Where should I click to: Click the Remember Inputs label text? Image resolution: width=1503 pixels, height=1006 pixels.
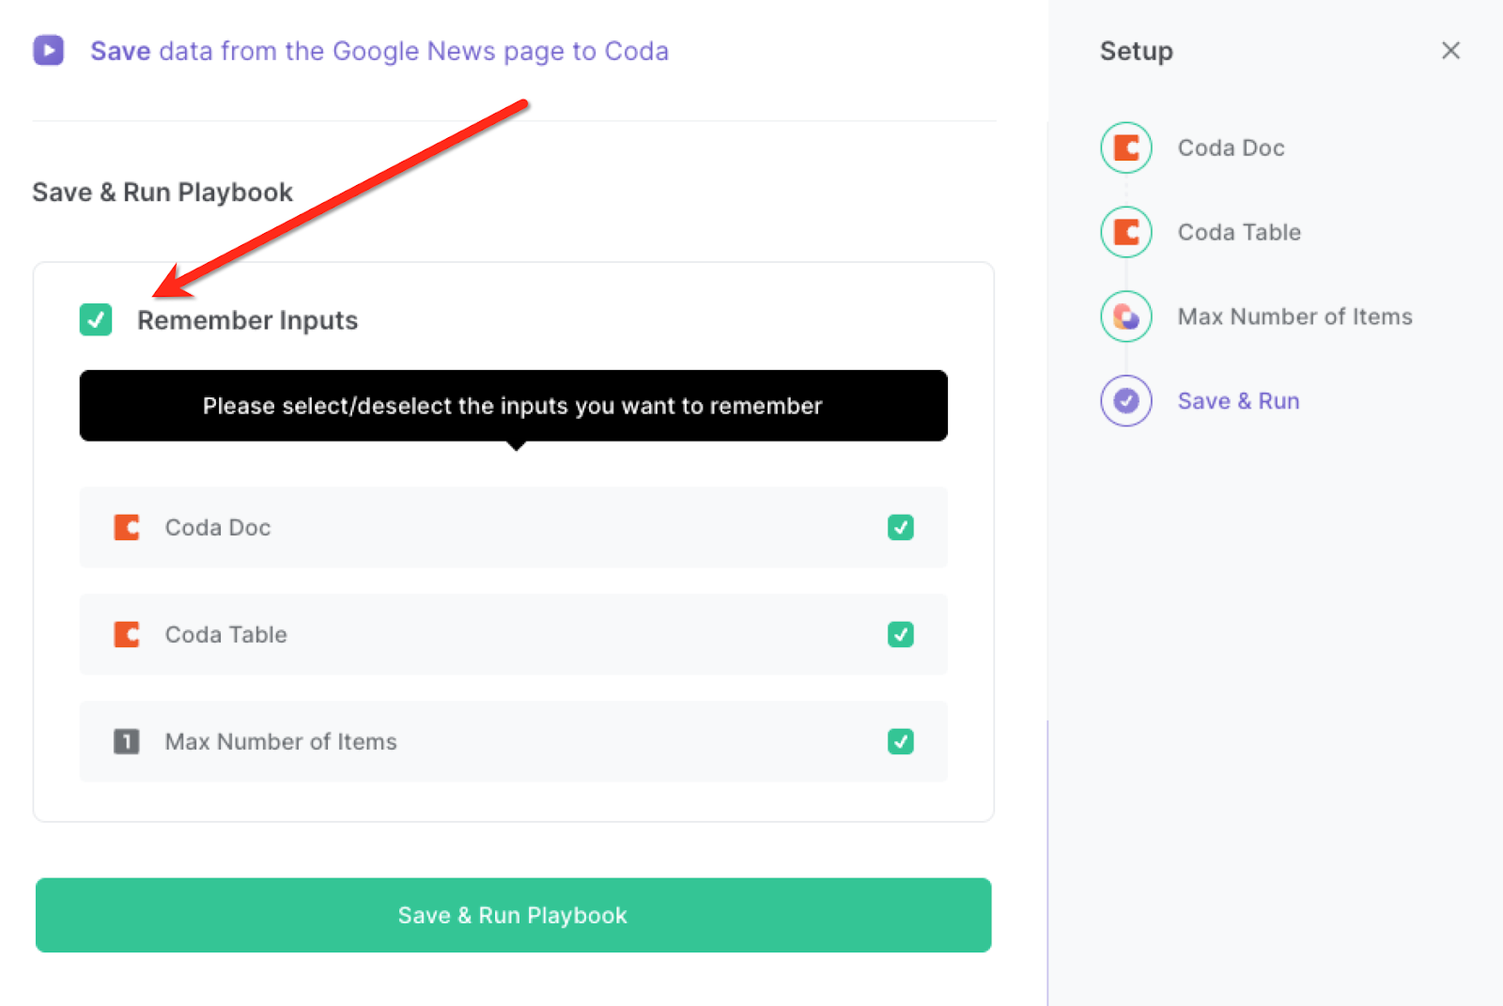(x=248, y=320)
